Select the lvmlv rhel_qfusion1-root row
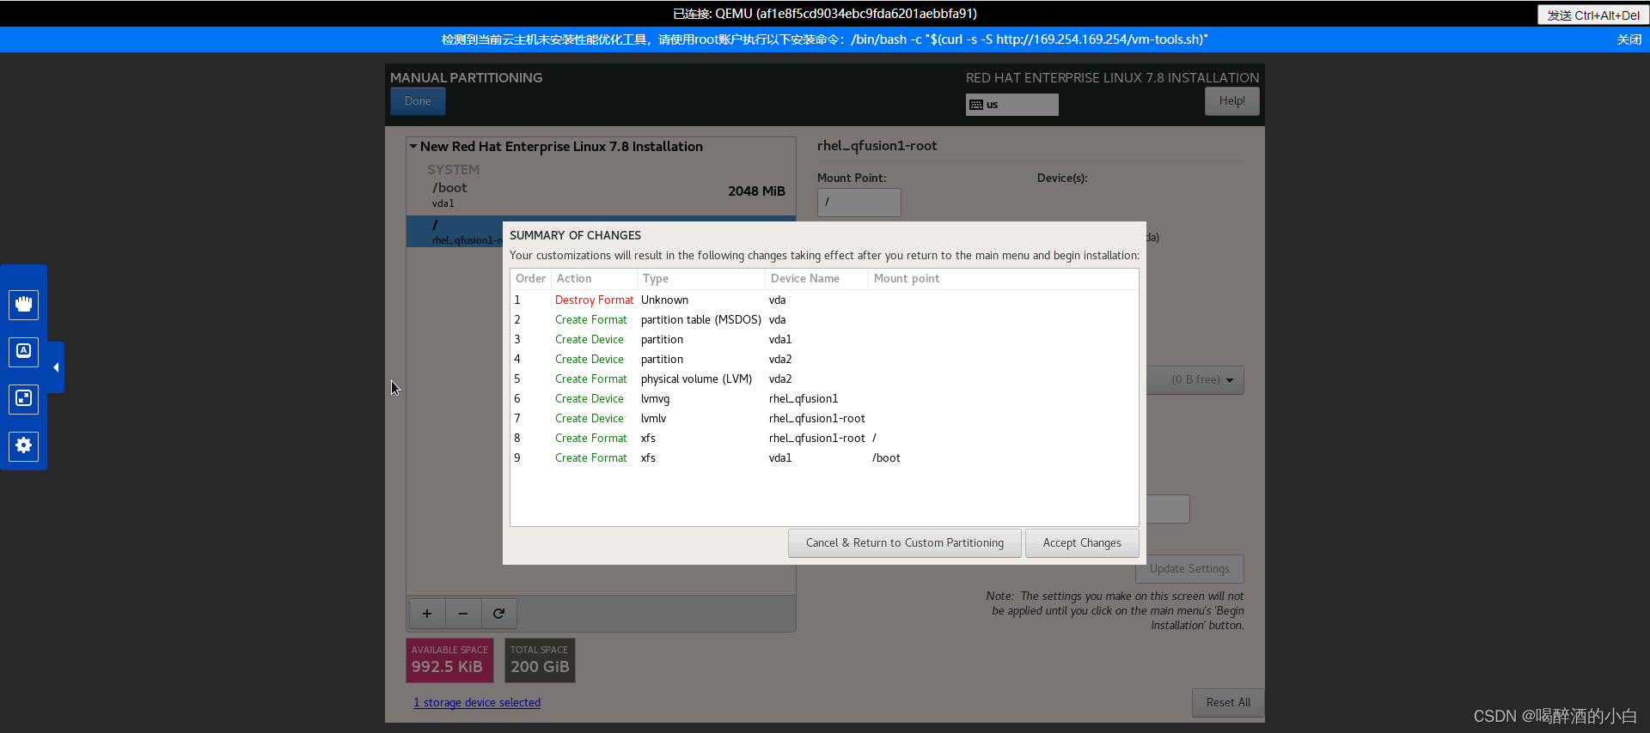 (824, 419)
